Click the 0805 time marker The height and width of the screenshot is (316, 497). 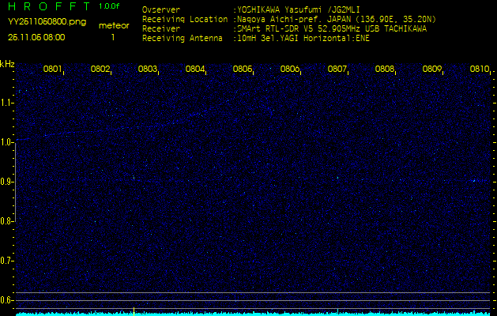pos(243,70)
